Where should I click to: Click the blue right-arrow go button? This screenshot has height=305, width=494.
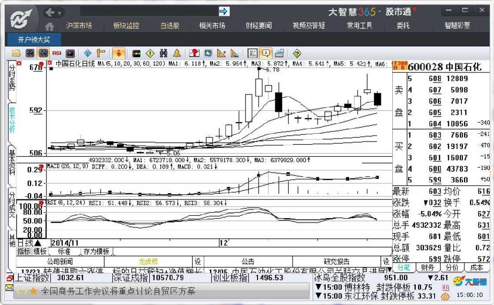point(223,12)
